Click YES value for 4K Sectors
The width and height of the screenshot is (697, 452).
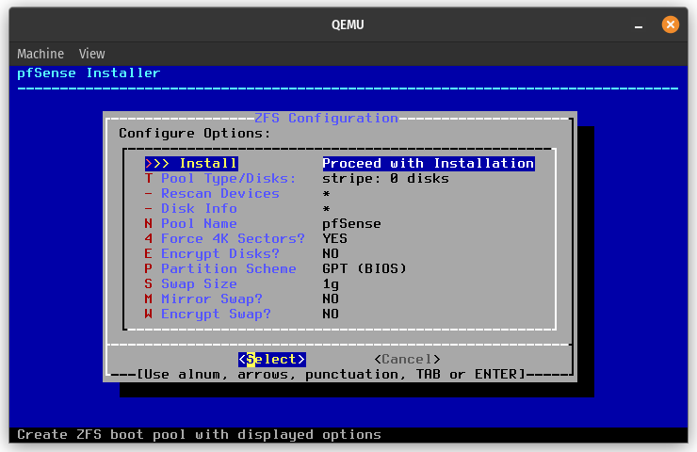(x=334, y=238)
